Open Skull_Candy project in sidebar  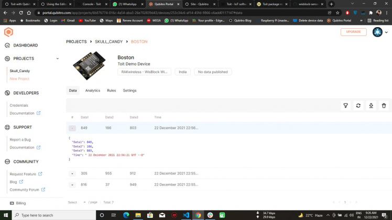(20, 71)
